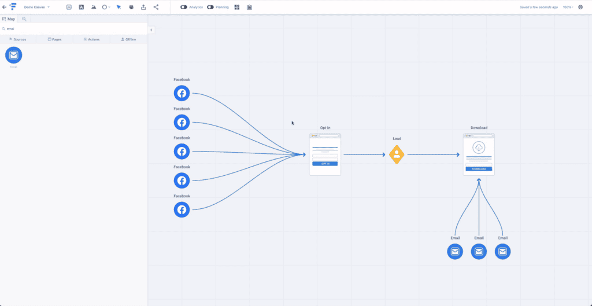Screen dimensions: 592x306
Task: Select the Offline category tab
Action: coord(128,39)
